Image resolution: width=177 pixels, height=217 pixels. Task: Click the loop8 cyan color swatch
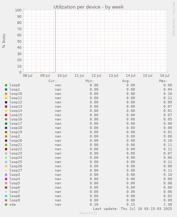pyautogui.click(x=6, y=196)
